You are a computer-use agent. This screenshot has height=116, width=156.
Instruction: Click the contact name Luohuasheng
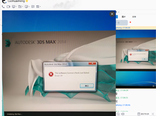[16, 1]
